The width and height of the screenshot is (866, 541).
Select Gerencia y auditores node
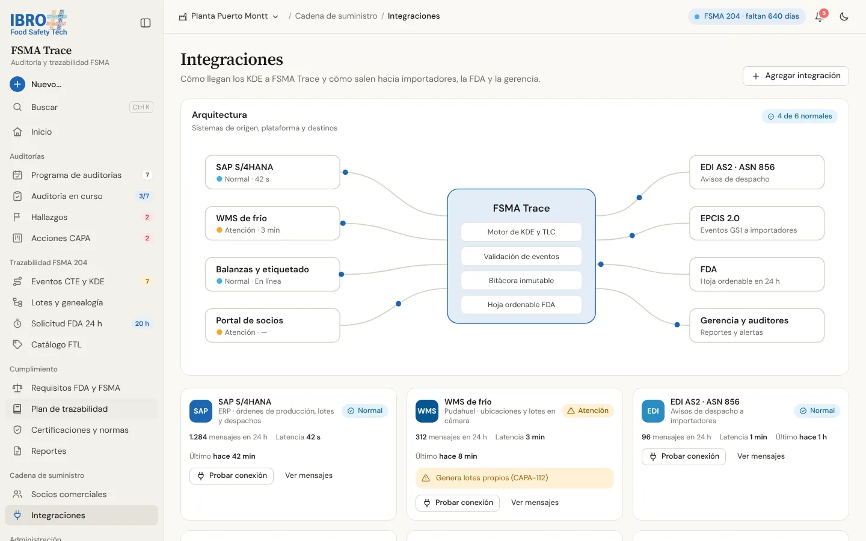coord(757,325)
